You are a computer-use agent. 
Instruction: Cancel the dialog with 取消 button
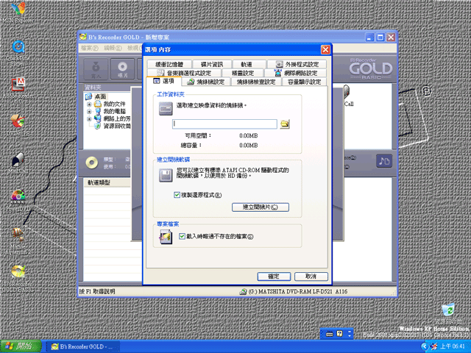click(311, 277)
